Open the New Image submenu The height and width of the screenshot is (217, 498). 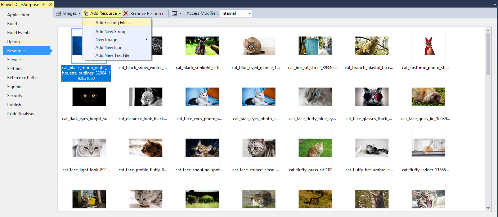[x=117, y=40]
